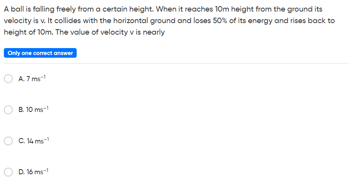This screenshot has height=185, width=356.
Task: Click the 'Only one correct answer' badge
Action: [x=40, y=53]
